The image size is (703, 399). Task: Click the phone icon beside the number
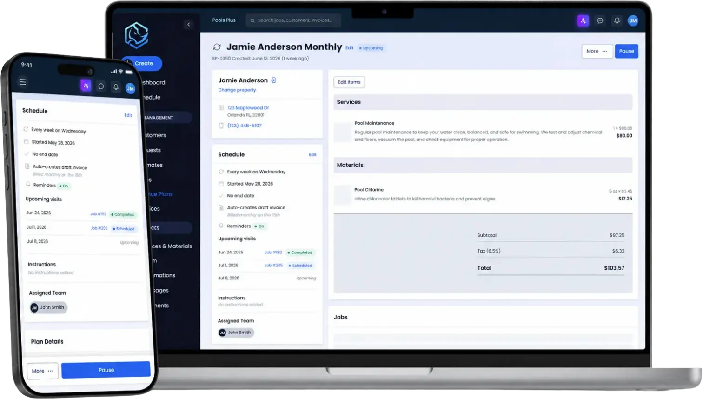click(221, 126)
